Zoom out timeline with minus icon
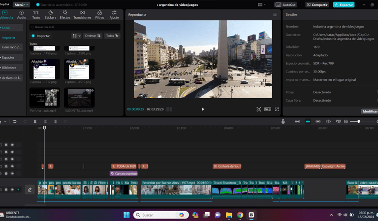The height and width of the screenshot is (221, 378). click(346, 121)
